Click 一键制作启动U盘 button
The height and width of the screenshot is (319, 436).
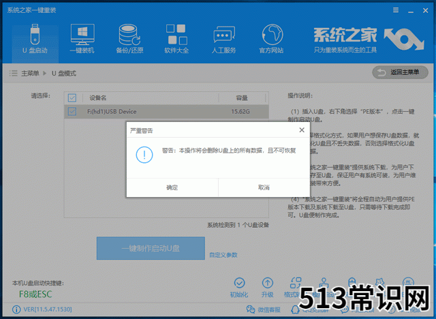(151, 248)
